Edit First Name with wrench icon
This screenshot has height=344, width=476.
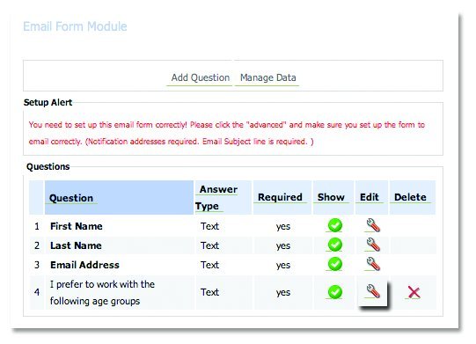[x=373, y=225]
